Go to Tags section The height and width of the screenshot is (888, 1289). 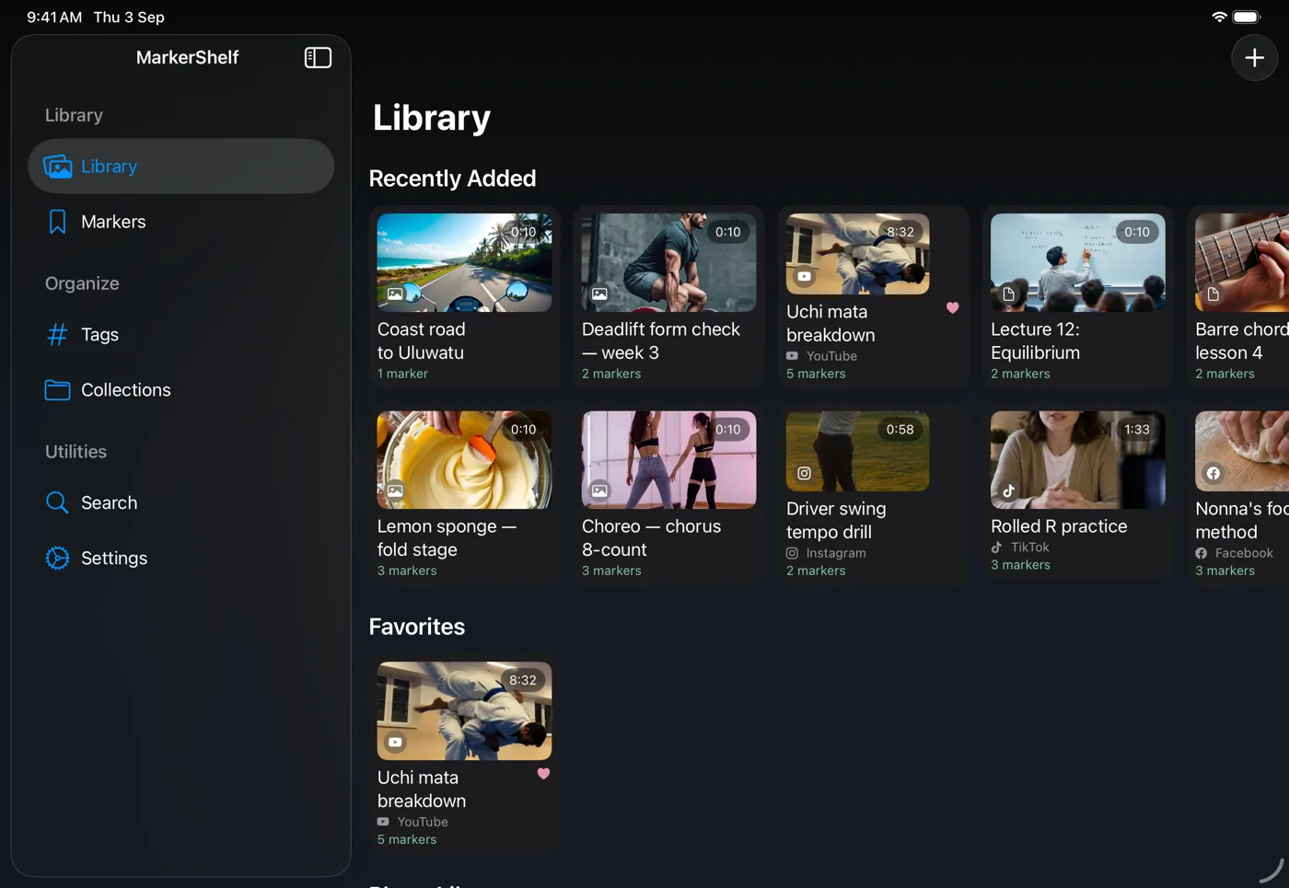click(x=181, y=335)
